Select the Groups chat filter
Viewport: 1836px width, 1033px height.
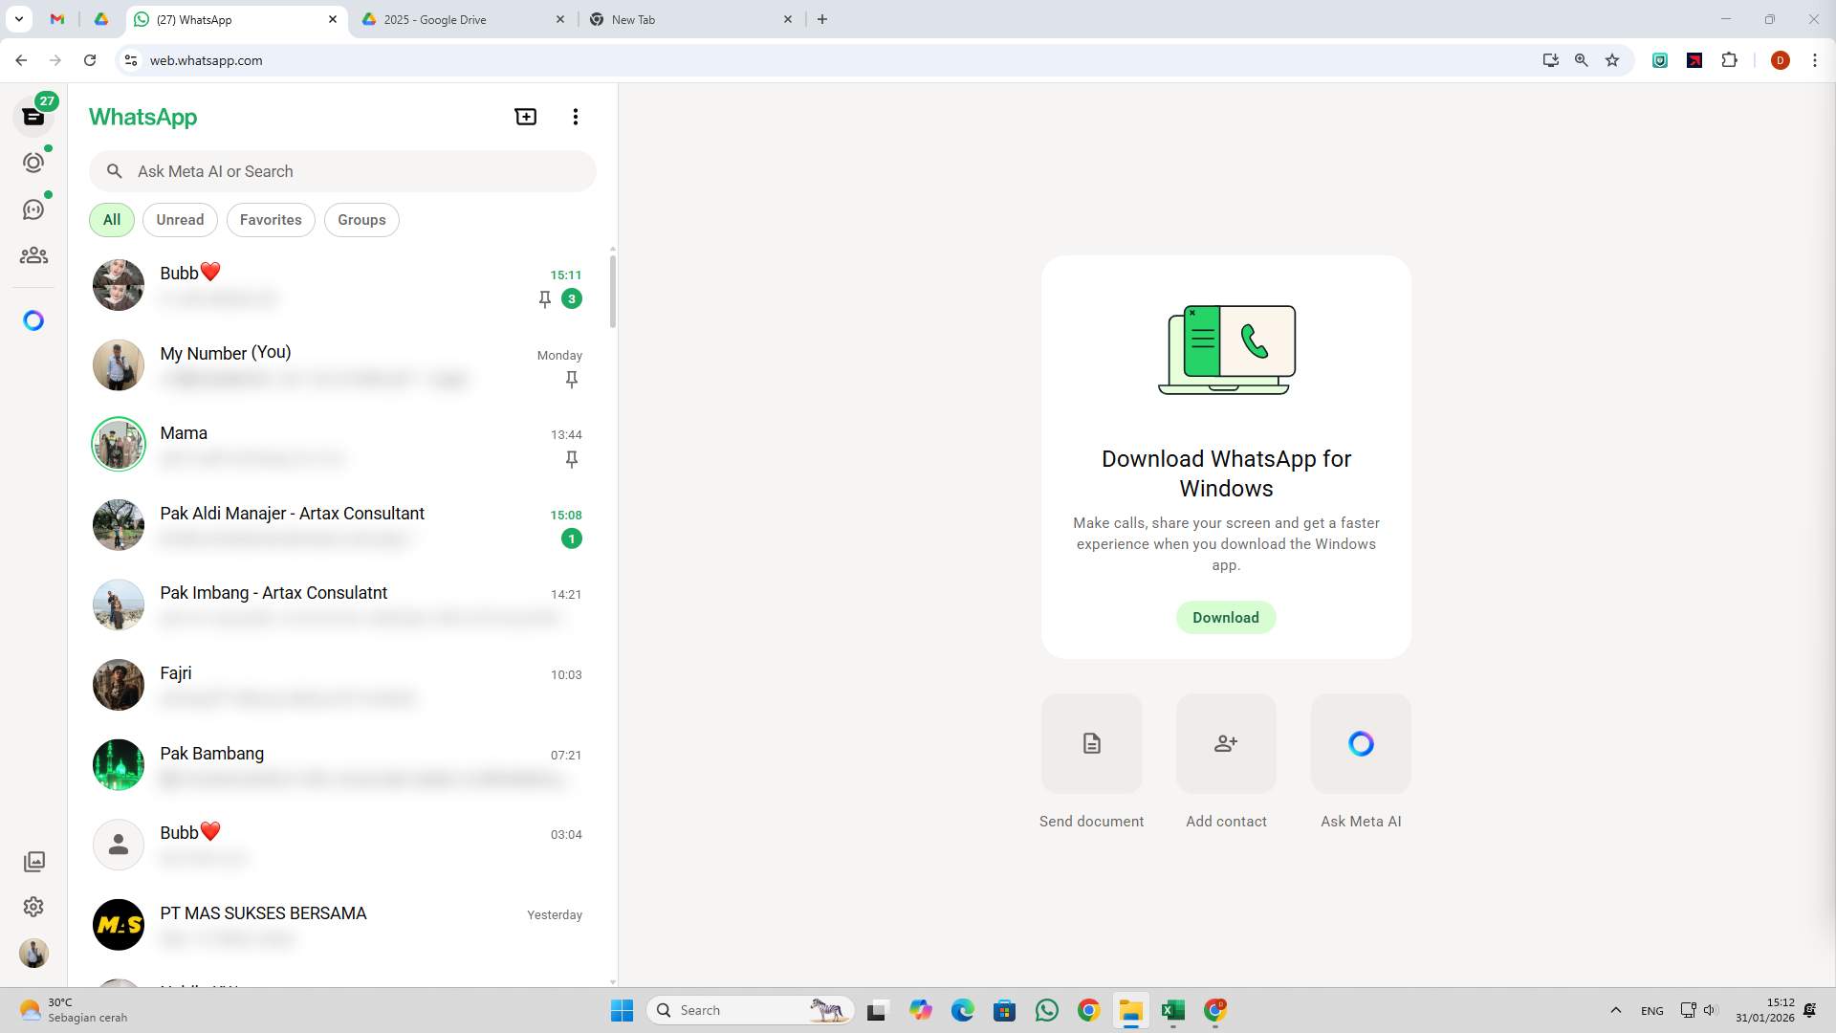tap(361, 220)
